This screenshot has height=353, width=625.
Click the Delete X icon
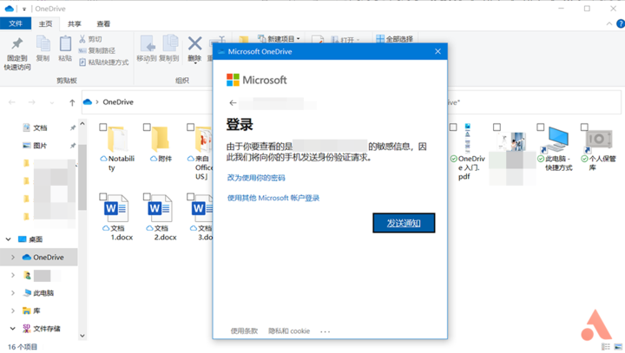[194, 43]
